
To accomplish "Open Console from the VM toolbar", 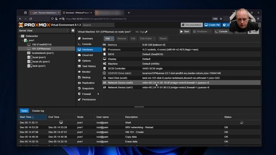I will [x=221, y=31].
